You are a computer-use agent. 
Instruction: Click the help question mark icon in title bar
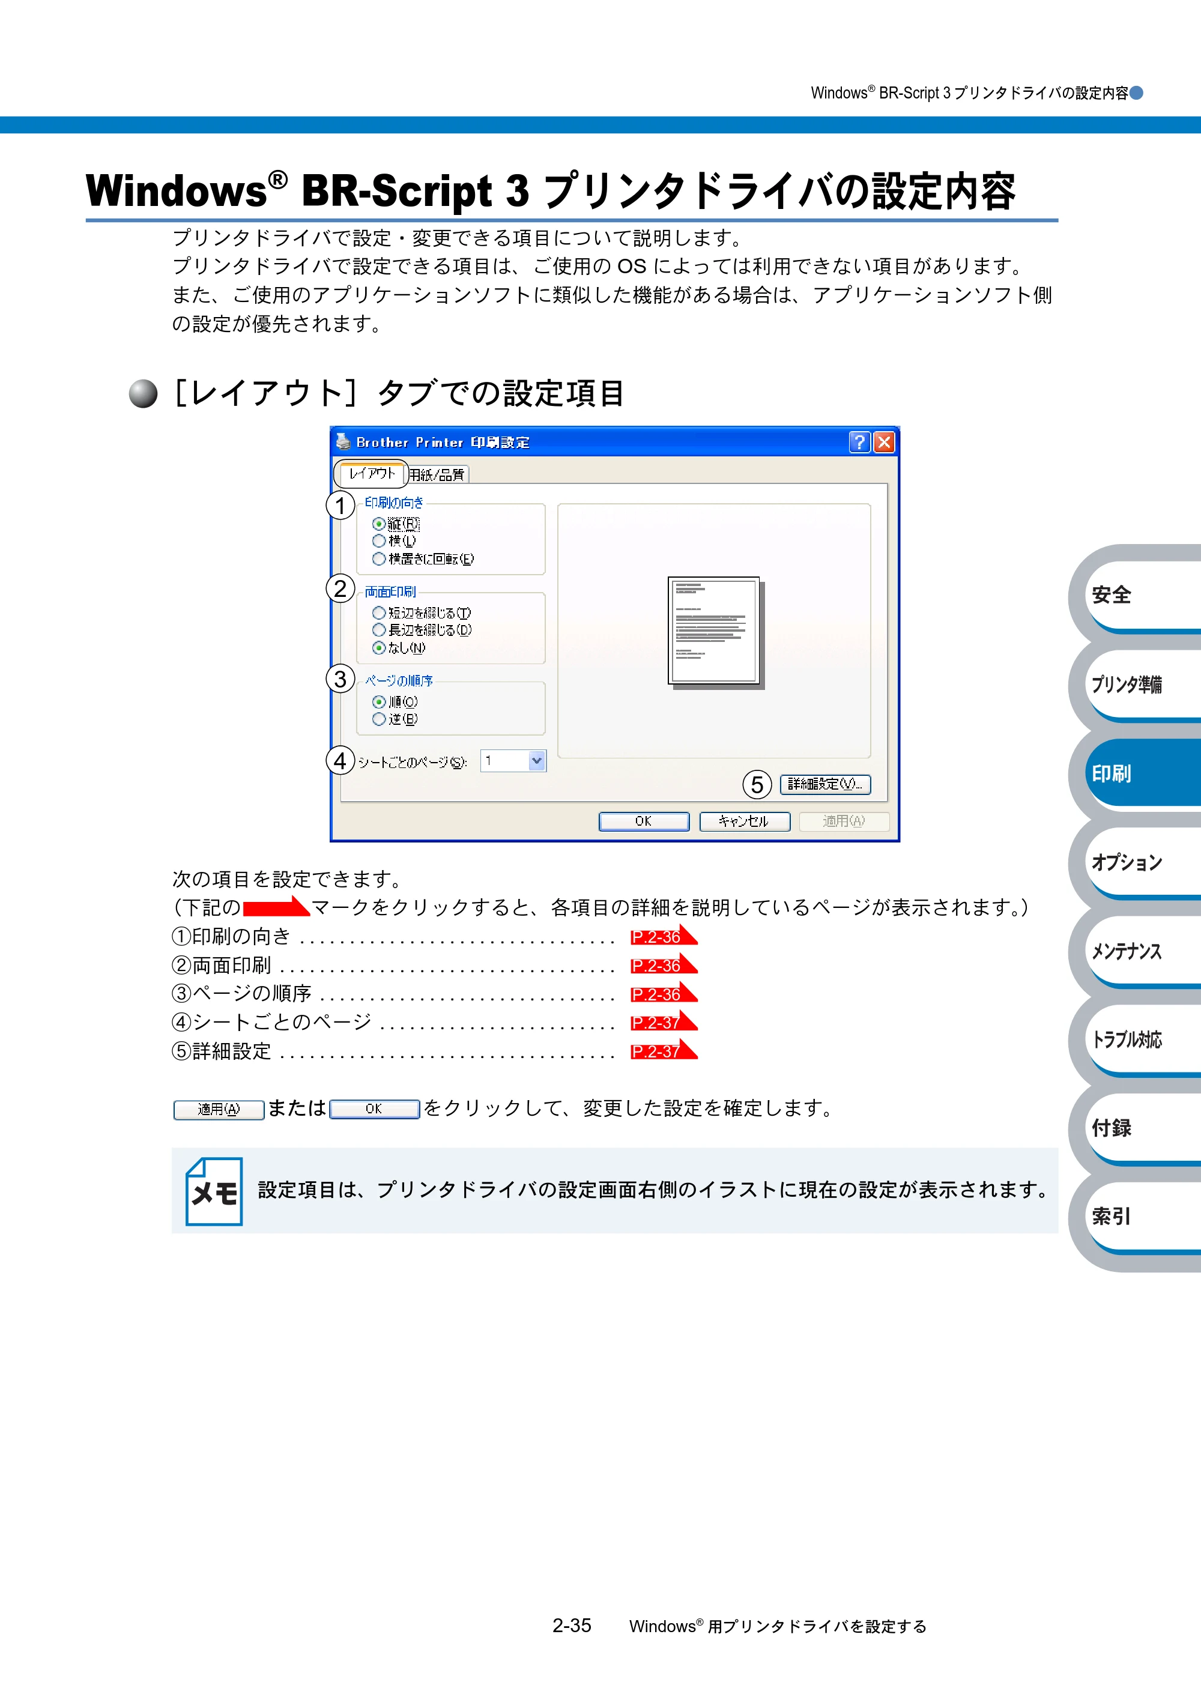point(859,442)
